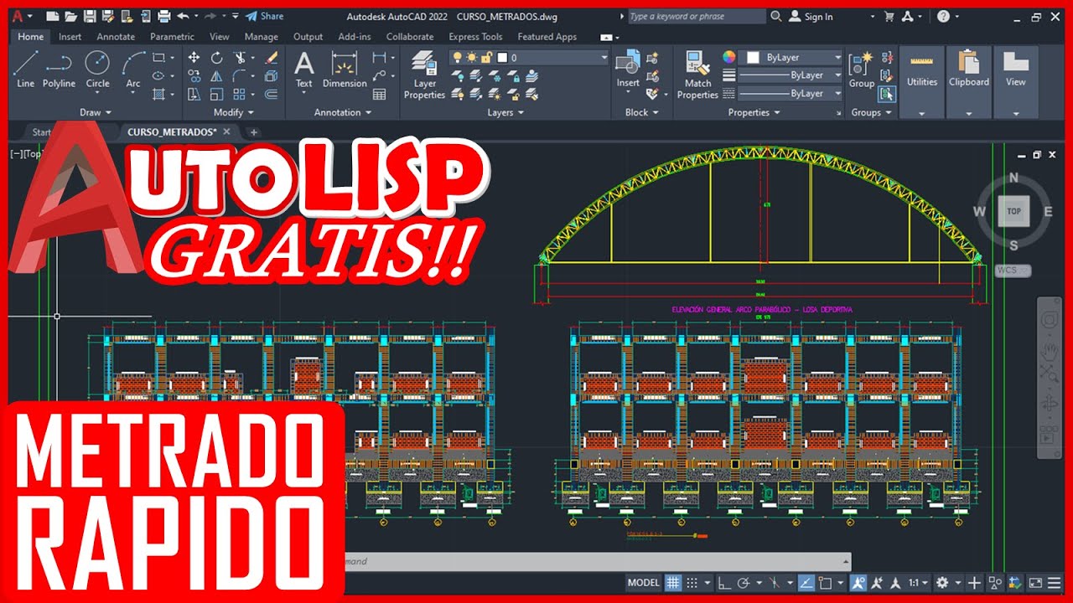Toggle snap mode dots in status bar
This screenshot has height=603, width=1073.
pos(692,583)
